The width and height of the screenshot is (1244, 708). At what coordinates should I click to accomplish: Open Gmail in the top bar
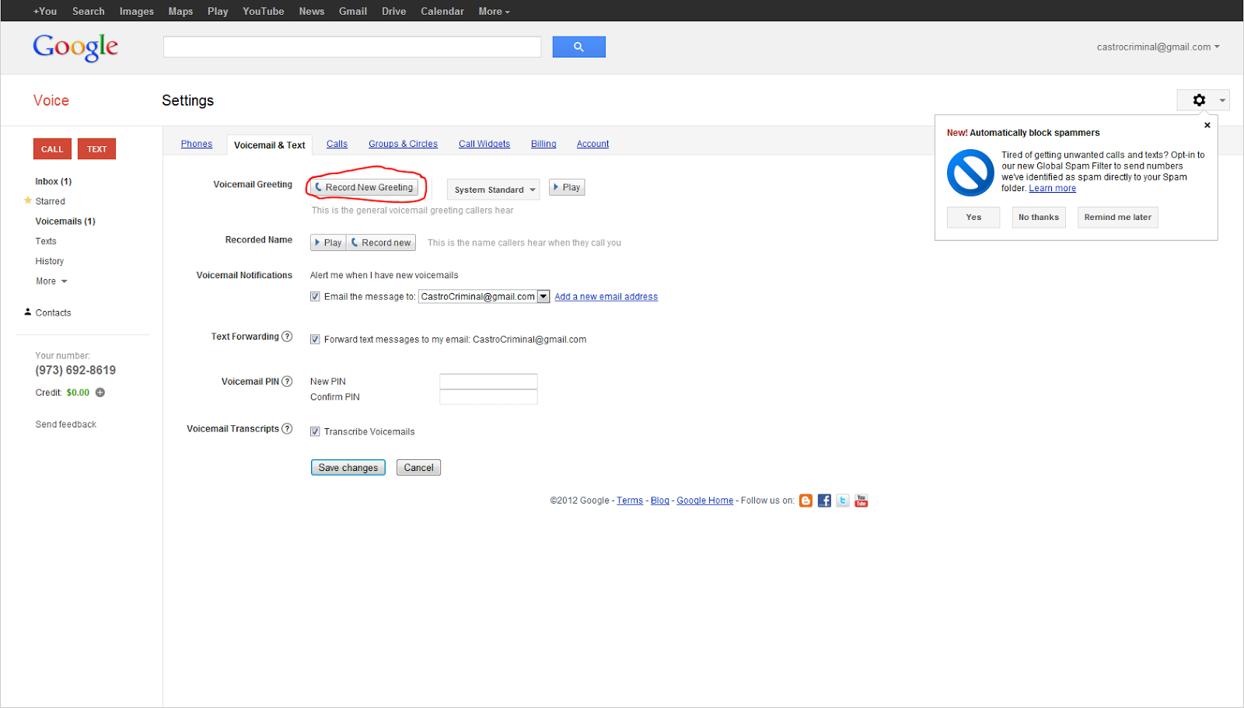pyautogui.click(x=353, y=11)
